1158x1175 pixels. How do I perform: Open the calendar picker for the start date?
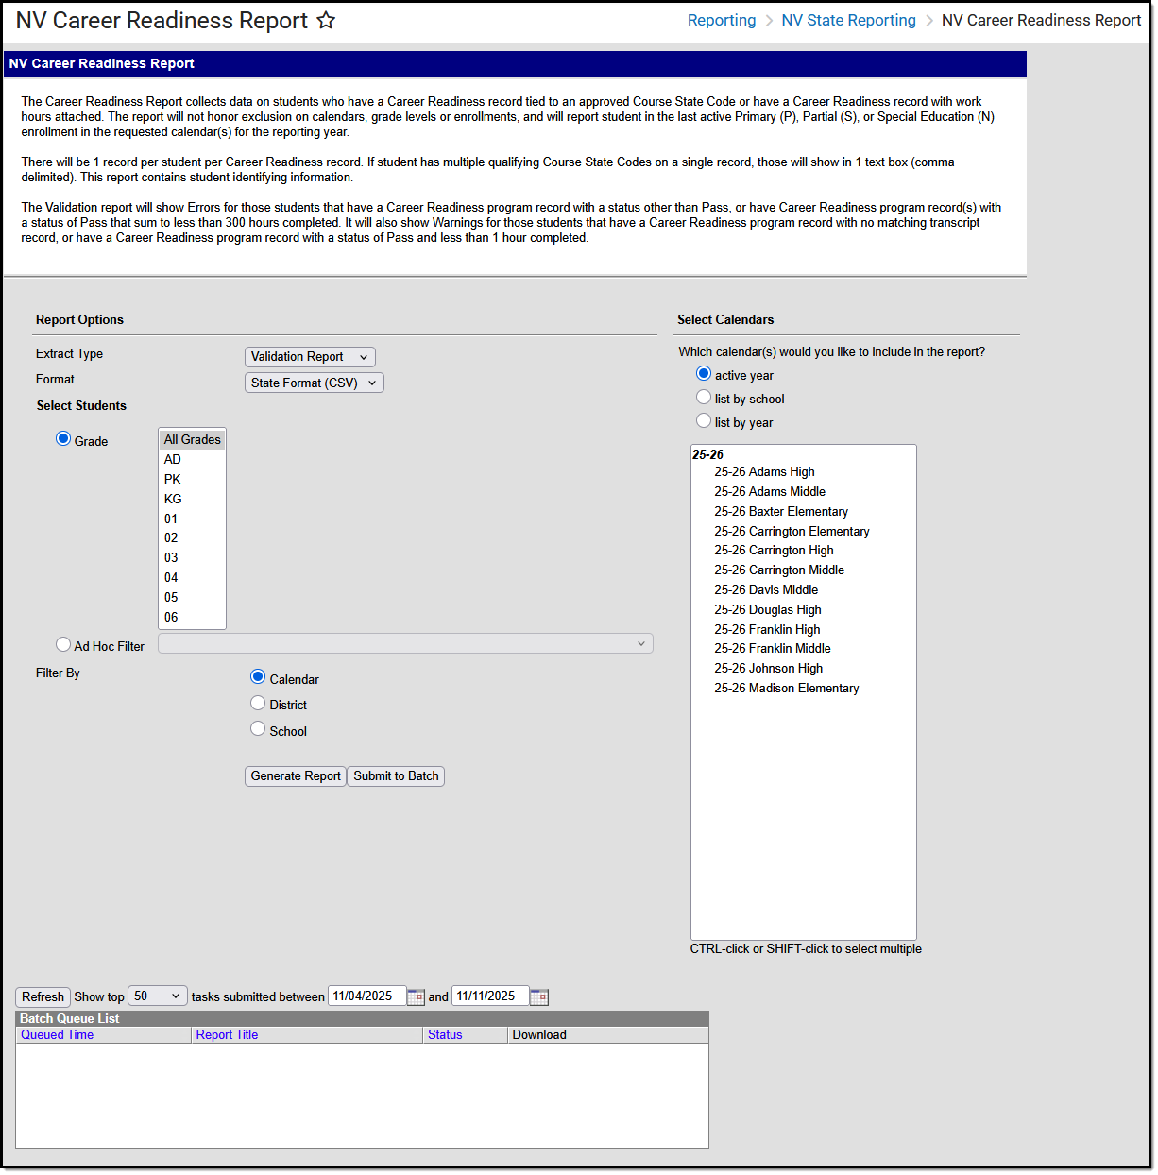[416, 996]
